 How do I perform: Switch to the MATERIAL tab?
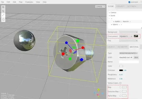pyautogui.click(x=134, y=47)
